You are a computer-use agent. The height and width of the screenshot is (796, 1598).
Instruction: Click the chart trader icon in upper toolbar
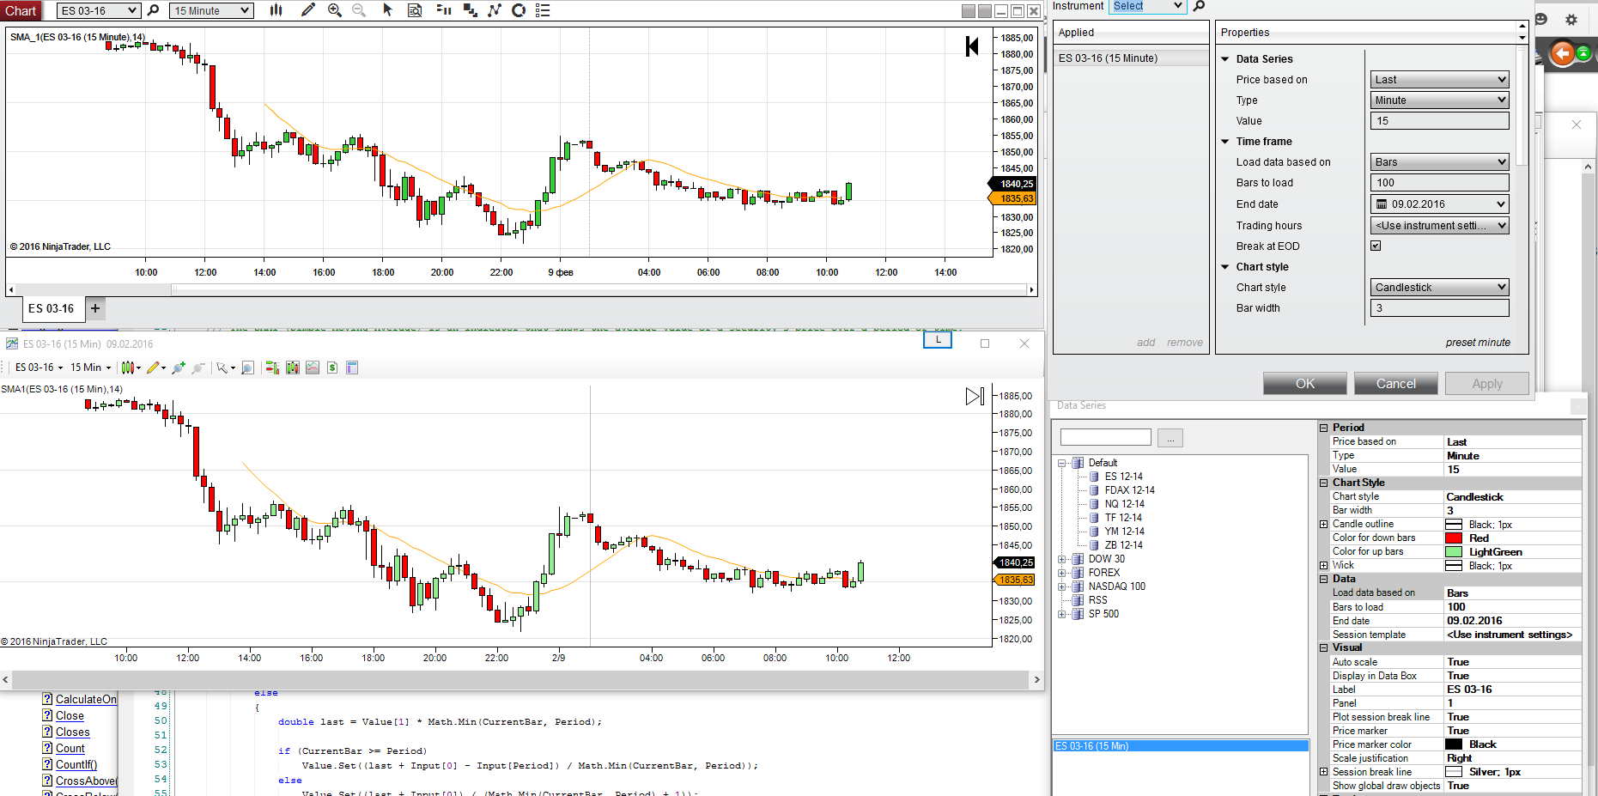click(x=444, y=10)
